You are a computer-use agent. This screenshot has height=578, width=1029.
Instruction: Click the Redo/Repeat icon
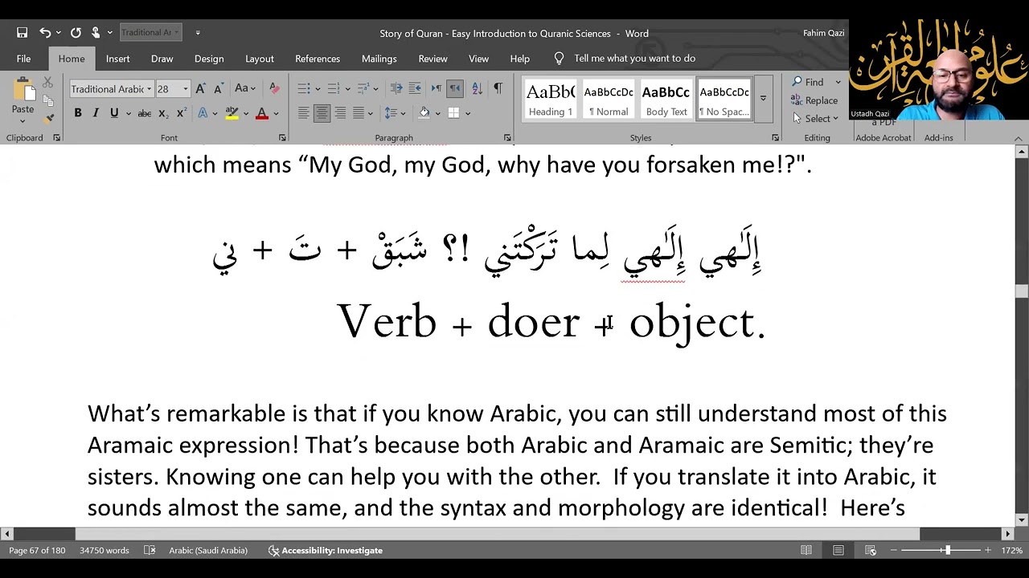tap(76, 33)
